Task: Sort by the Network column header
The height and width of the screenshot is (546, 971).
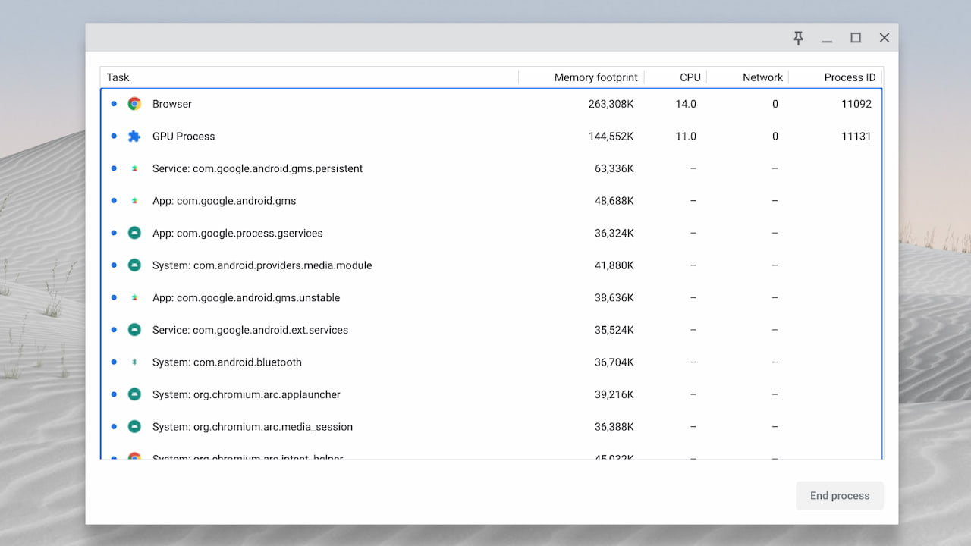Action: 748,77
